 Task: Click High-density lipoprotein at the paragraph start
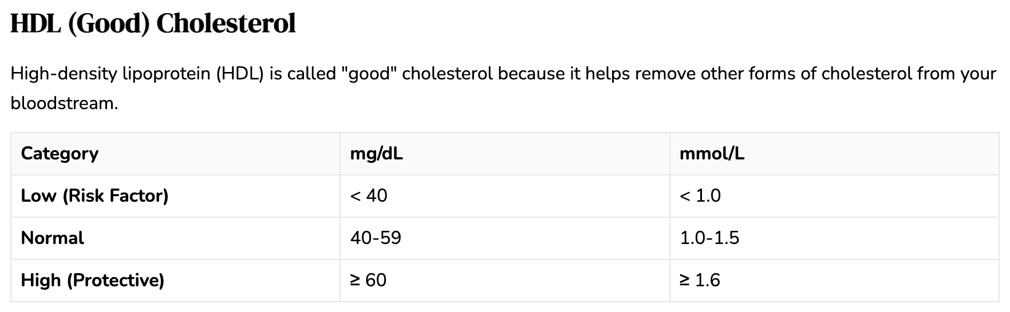111,74
